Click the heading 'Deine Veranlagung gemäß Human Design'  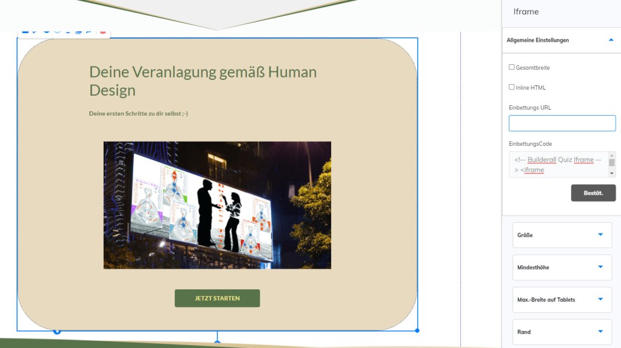203,81
